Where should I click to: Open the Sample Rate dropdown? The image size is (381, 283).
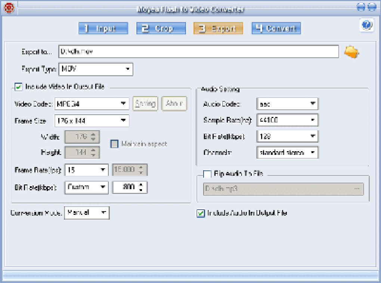(287, 120)
